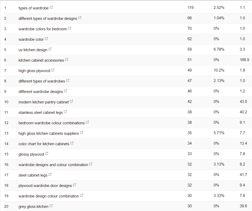Click external icon for color chart for kitchen cabinets
The height and width of the screenshot is (211, 252).
tap(72, 143)
